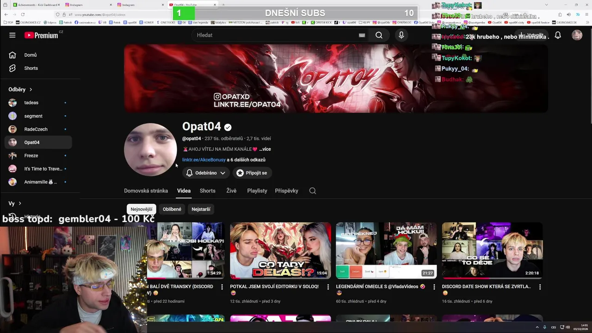This screenshot has width=592, height=333.
Task: Reload the page with browser refresh icon
Action: coord(22,14)
